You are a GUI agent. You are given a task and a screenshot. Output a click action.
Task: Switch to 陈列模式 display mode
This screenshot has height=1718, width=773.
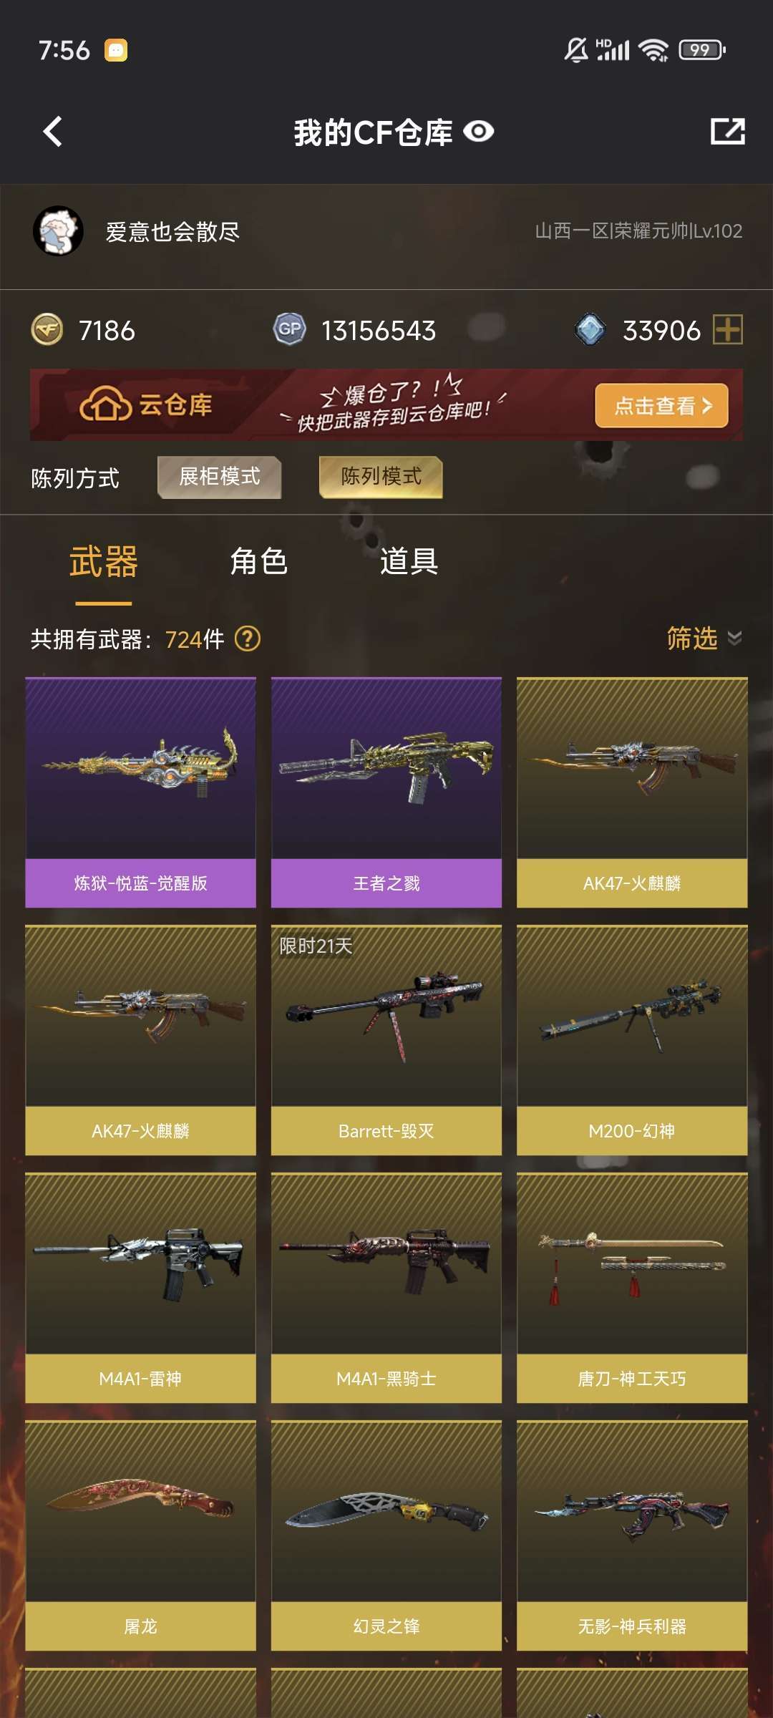pos(381,477)
